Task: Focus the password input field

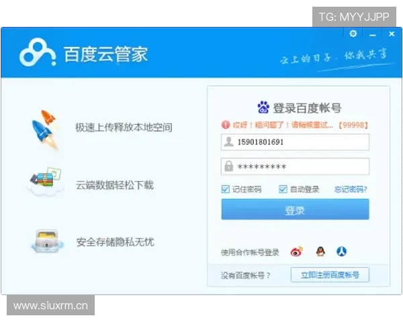Action: tap(295, 166)
